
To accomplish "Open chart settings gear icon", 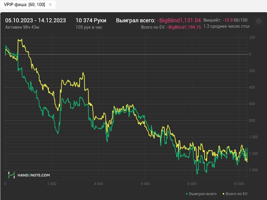I will tap(259, 21).
